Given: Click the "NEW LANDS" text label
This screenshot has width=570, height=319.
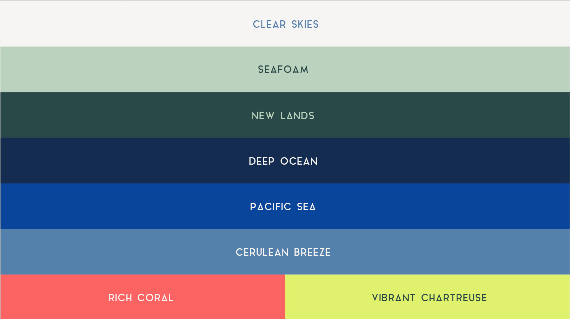Looking at the screenshot, I should coord(283,116).
